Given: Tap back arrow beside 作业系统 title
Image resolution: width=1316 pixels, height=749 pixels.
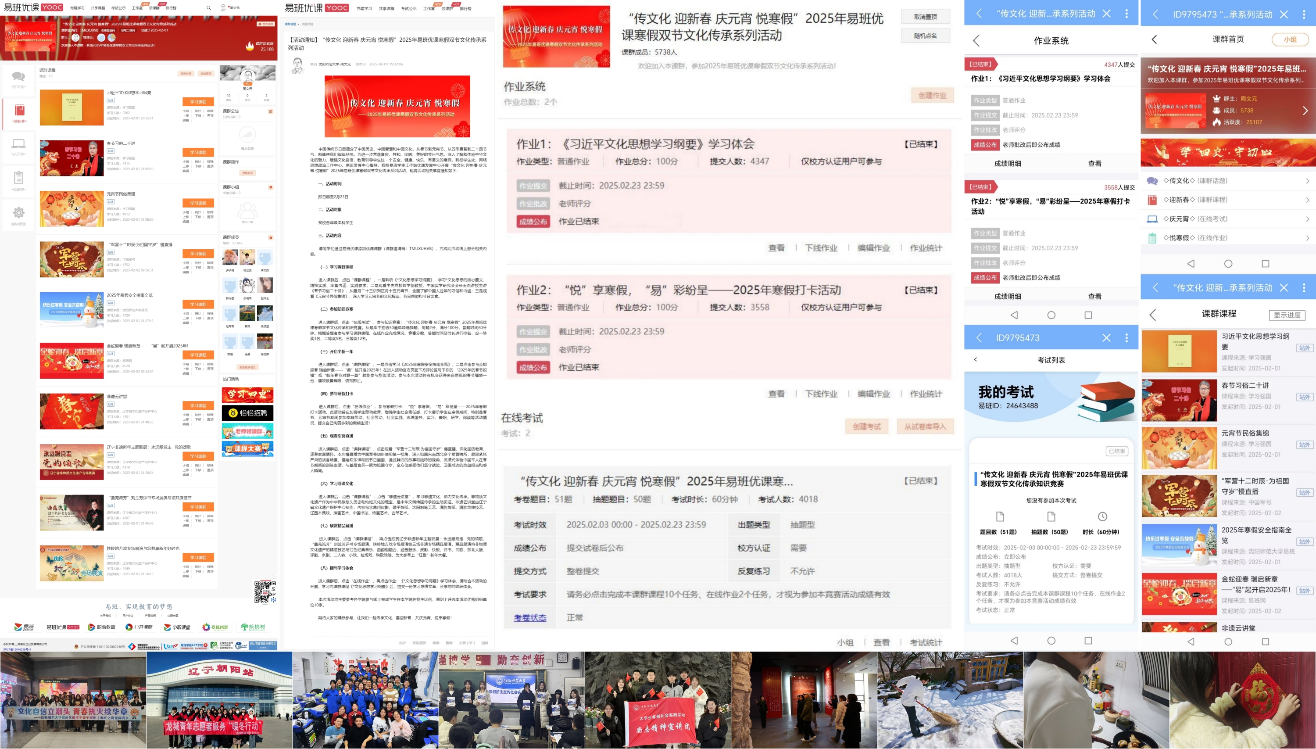Looking at the screenshot, I should point(976,41).
